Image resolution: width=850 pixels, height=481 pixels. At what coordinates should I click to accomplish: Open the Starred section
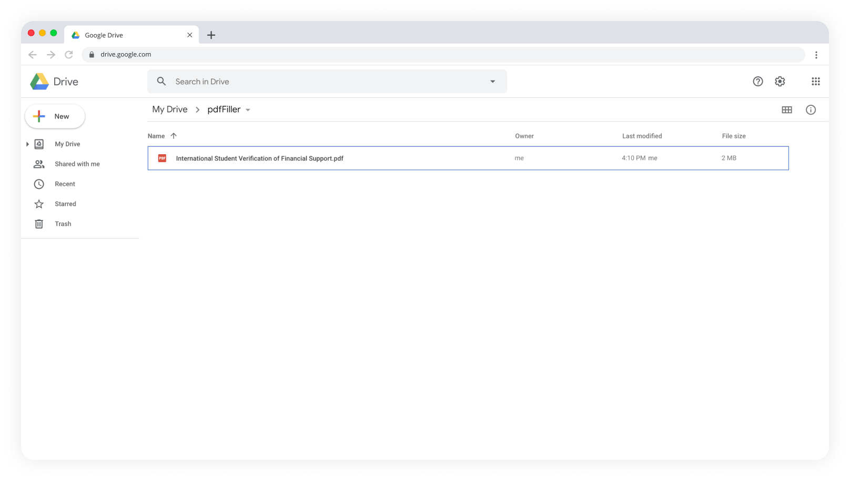[x=65, y=204]
